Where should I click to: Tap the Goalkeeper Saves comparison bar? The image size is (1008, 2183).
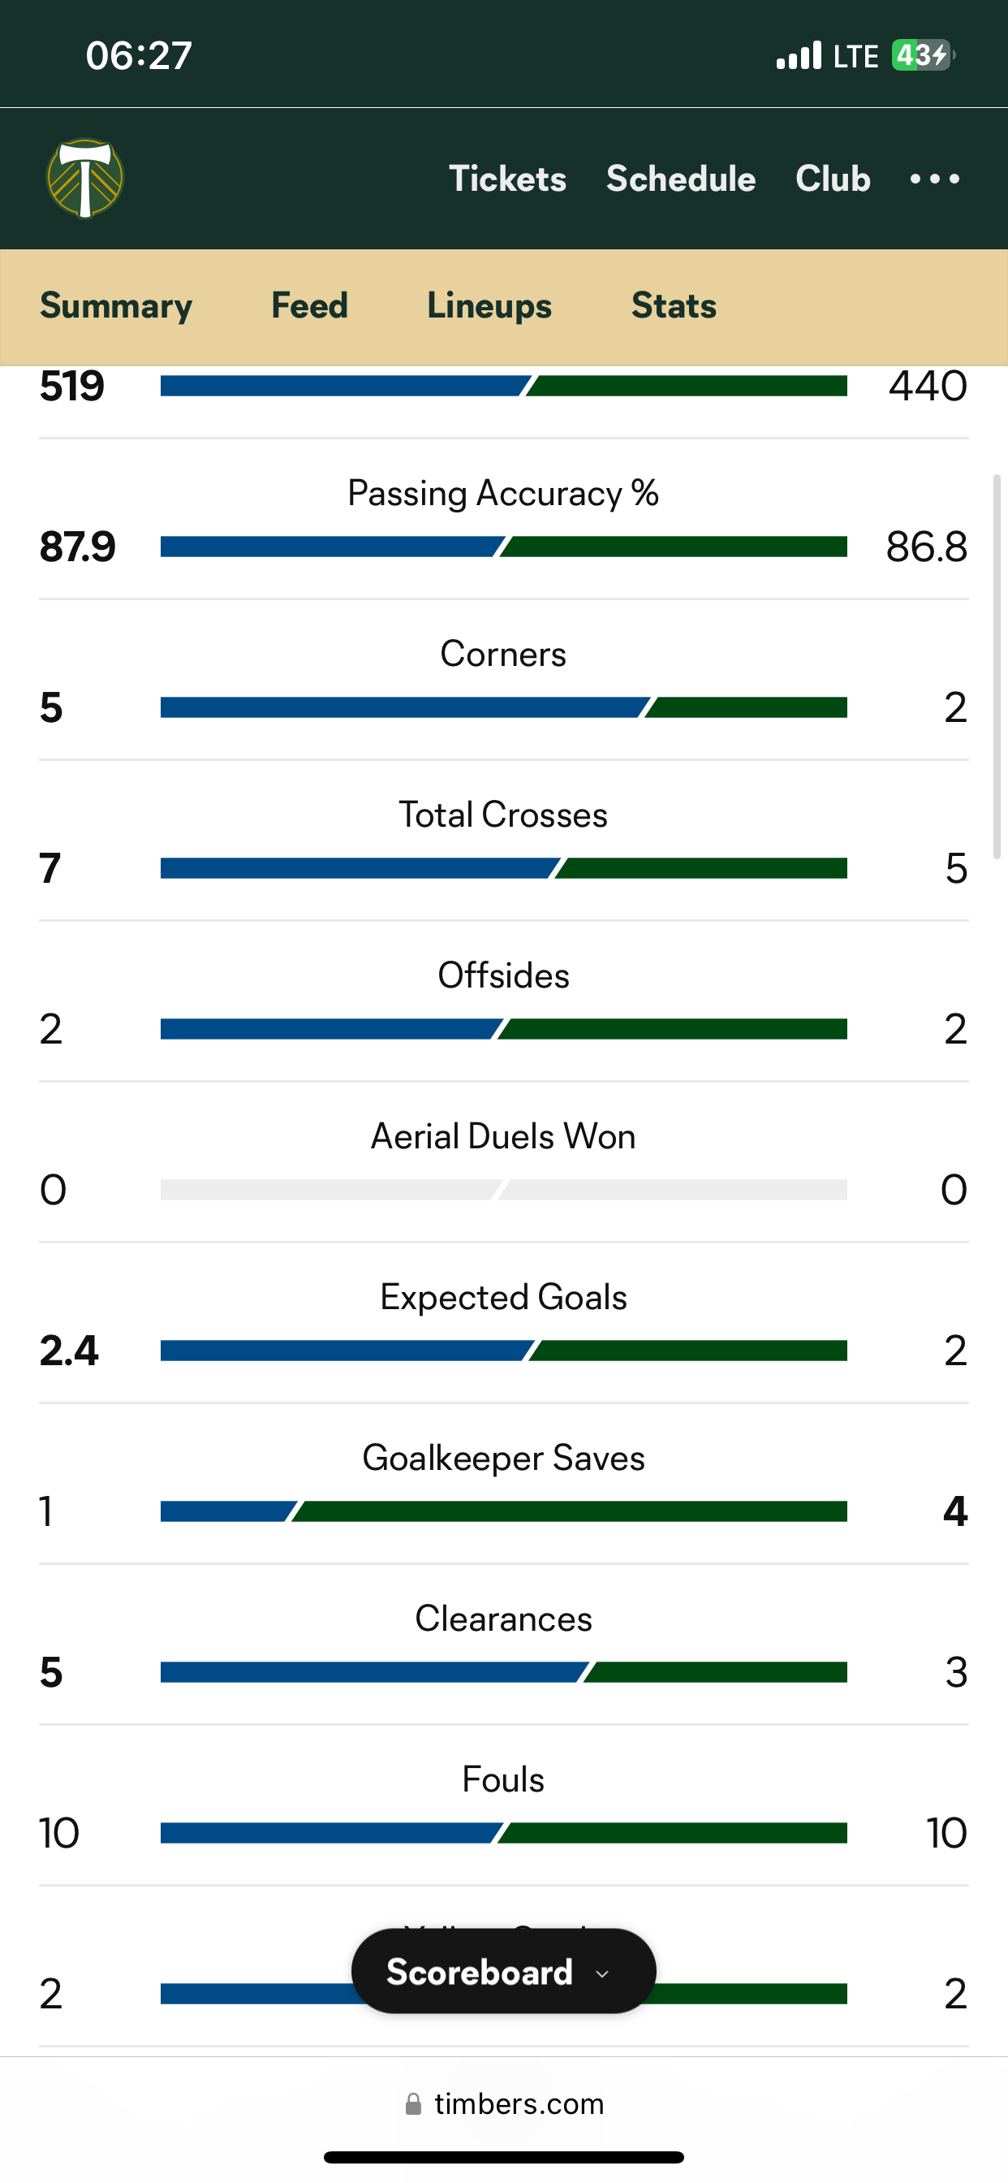point(504,1512)
